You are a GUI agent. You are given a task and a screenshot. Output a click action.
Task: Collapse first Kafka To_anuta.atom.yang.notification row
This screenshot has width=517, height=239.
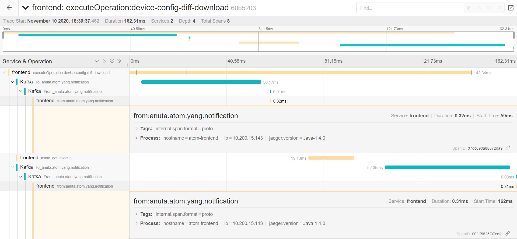tap(13, 82)
